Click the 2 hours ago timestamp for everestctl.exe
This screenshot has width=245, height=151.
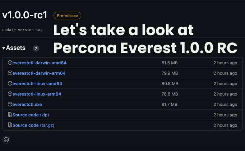tap(225, 105)
